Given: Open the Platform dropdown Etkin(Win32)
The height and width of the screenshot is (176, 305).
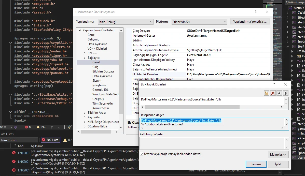Looking at the screenshot, I should (x=199, y=22).
